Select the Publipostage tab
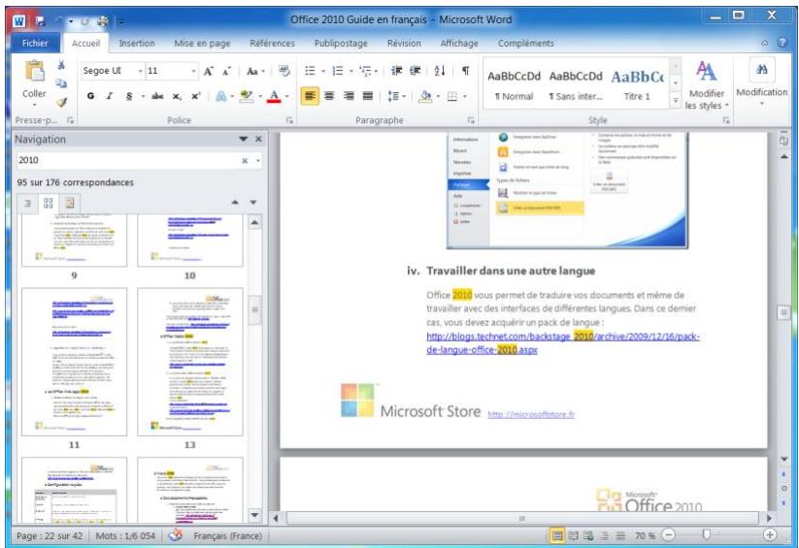This screenshot has height=548, width=799. [x=341, y=44]
